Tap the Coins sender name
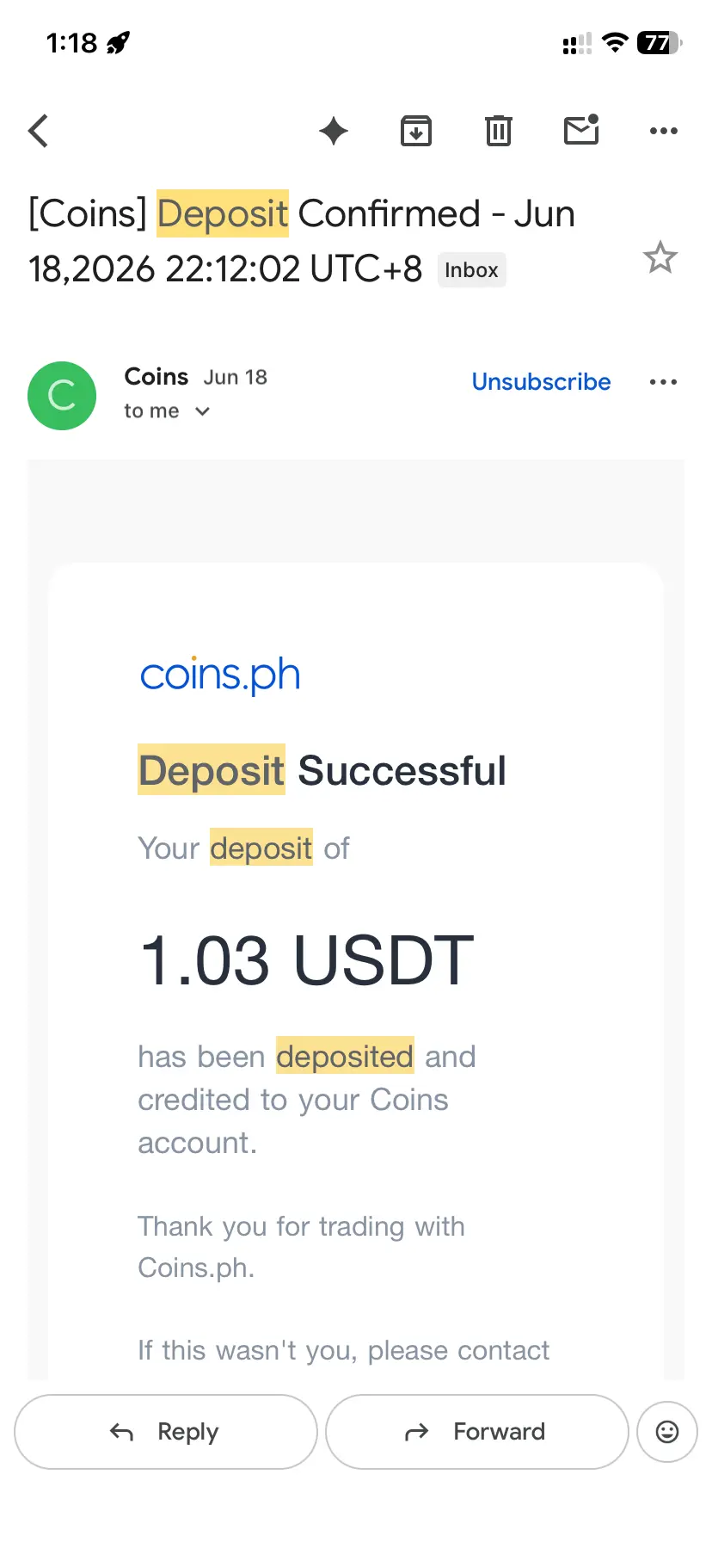712x1542 pixels. (157, 377)
